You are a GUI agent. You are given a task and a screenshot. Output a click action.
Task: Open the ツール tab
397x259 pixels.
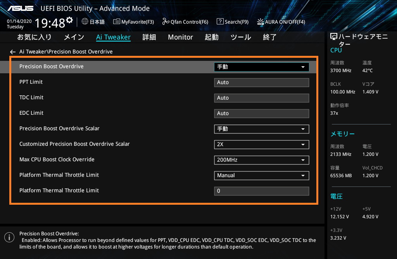pyautogui.click(x=241, y=37)
